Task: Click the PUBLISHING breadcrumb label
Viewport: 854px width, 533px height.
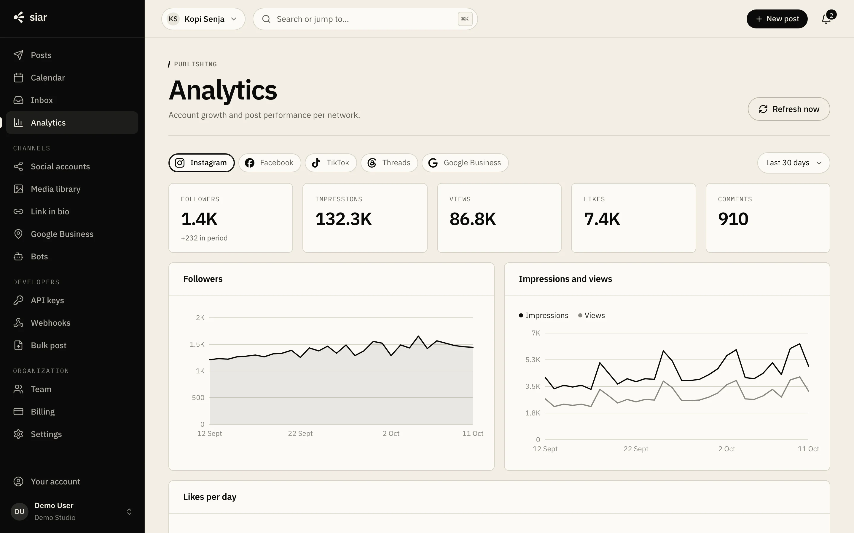Action: (x=195, y=64)
